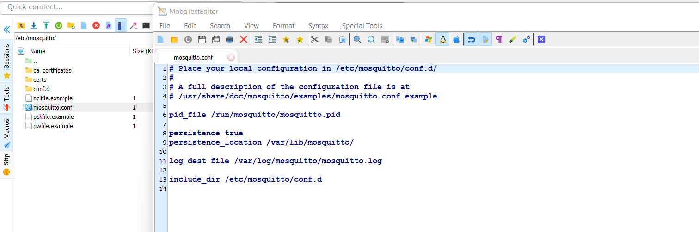
Task: Toggle word wrap arrow icon
Action: coord(471,39)
